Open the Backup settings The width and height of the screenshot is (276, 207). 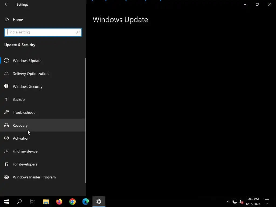coord(43,99)
